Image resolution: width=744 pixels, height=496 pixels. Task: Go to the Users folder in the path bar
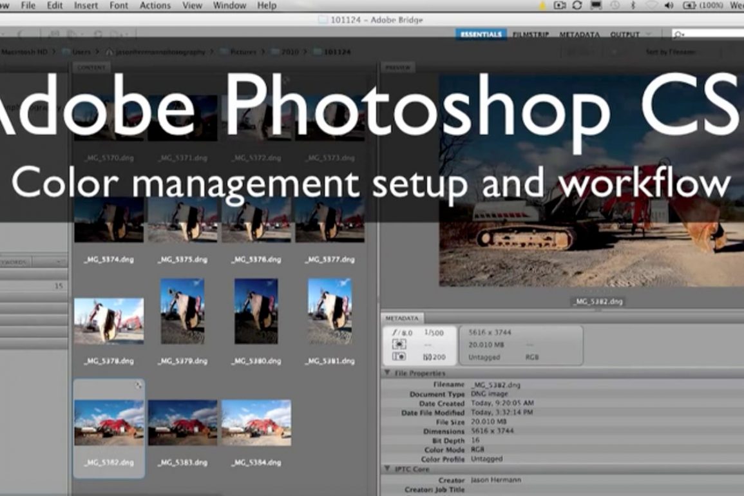pyautogui.click(x=76, y=52)
